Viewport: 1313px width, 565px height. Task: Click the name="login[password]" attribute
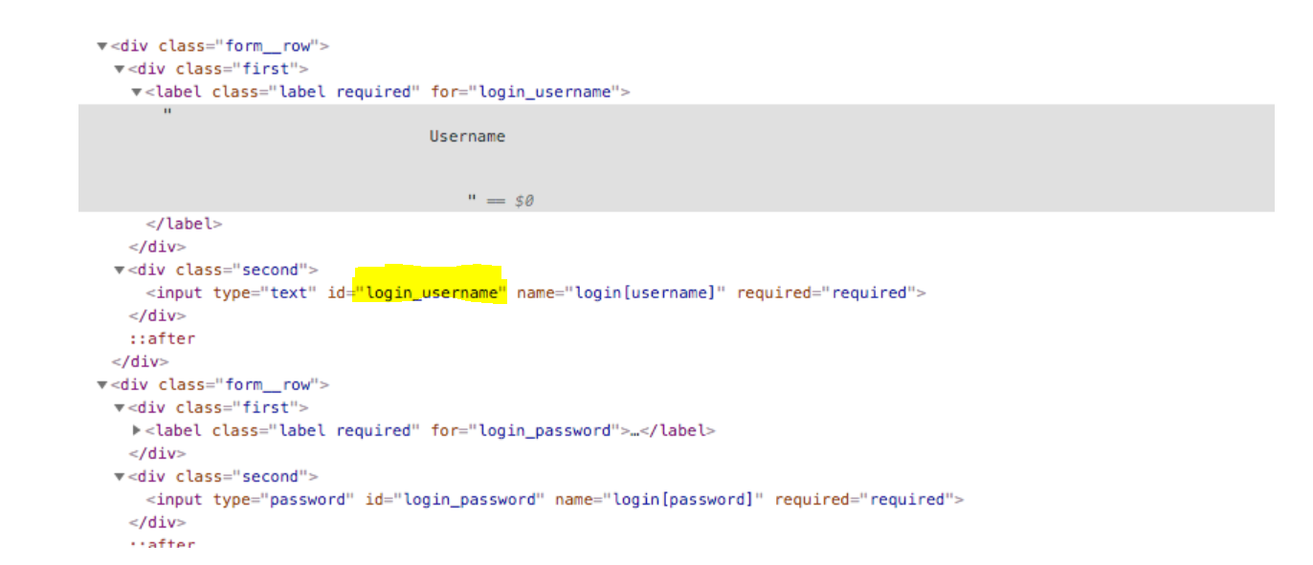[x=659, y=499]
